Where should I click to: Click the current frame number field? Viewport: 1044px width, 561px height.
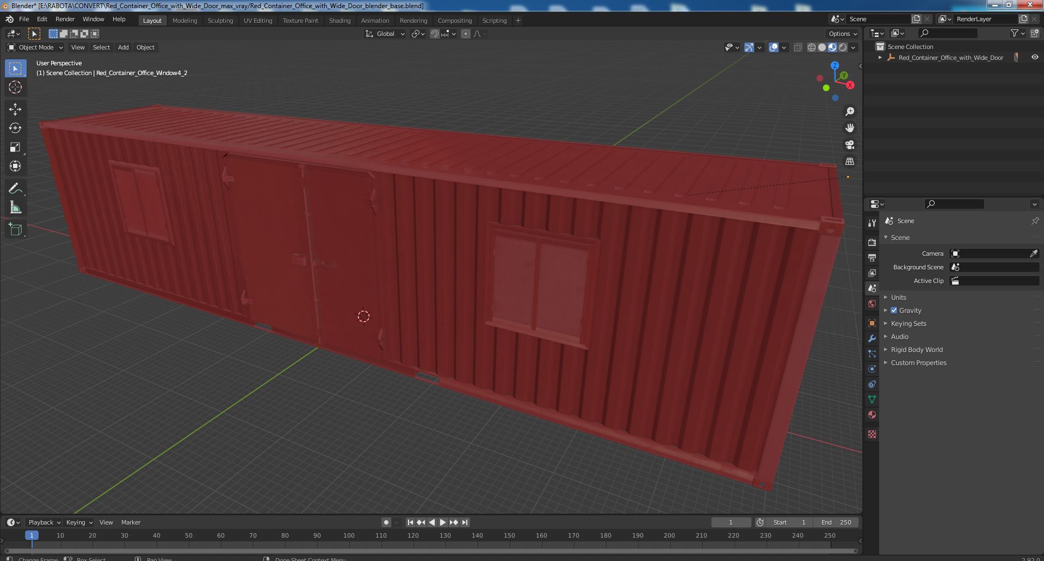[731, 522]
